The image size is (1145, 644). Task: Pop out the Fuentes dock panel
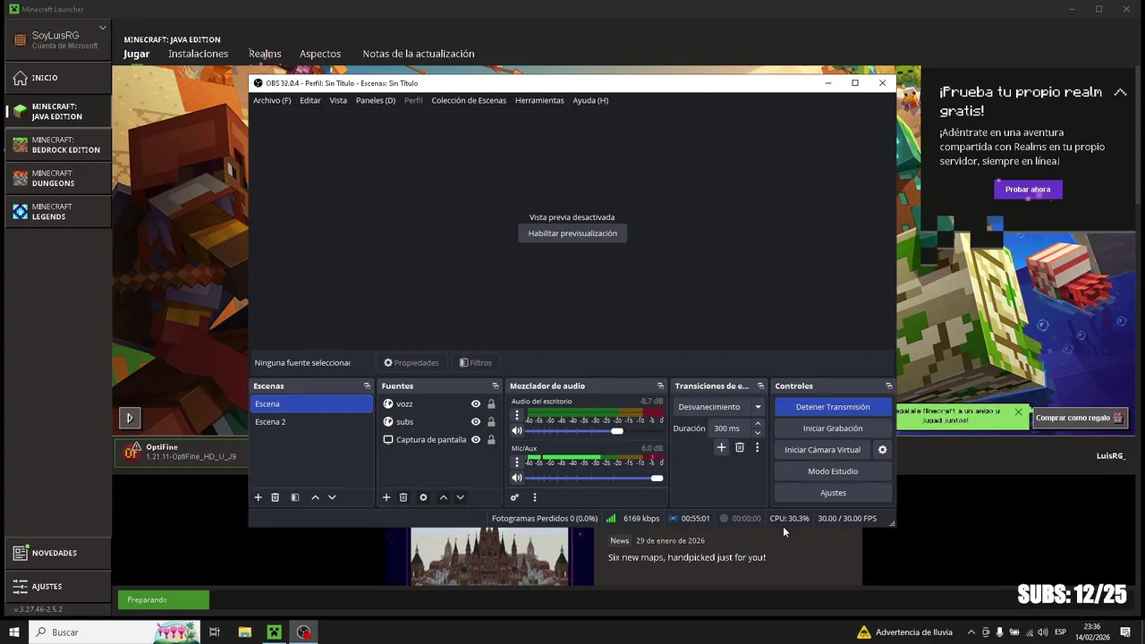pyautogui.click(x=495, y=386)
